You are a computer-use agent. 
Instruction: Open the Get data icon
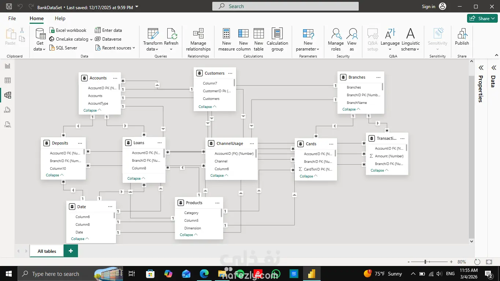[40, 34]
